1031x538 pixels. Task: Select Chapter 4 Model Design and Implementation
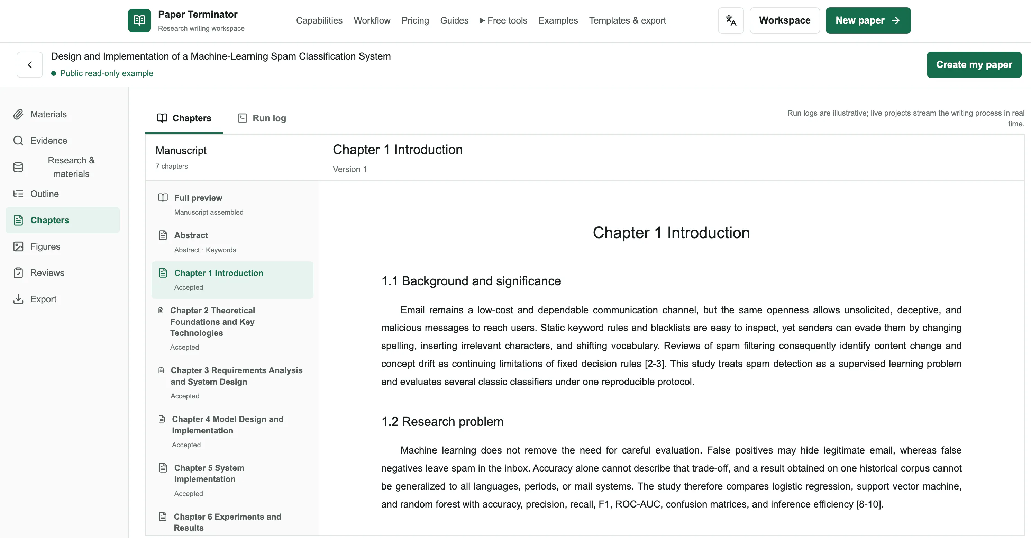(x=232, y=432)
